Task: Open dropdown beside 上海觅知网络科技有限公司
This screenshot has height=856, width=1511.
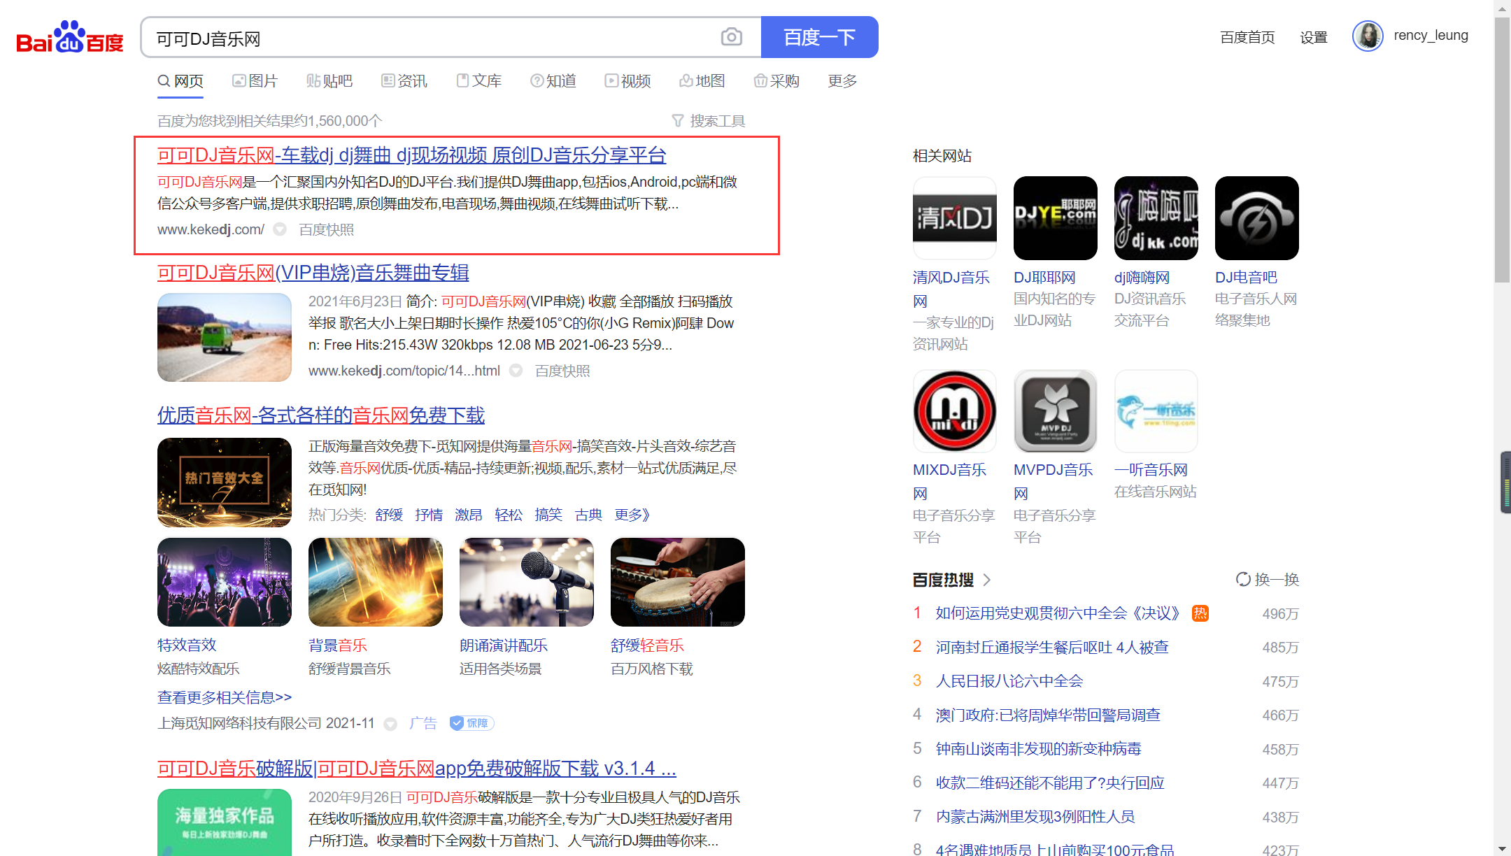Action: point(390,724)
